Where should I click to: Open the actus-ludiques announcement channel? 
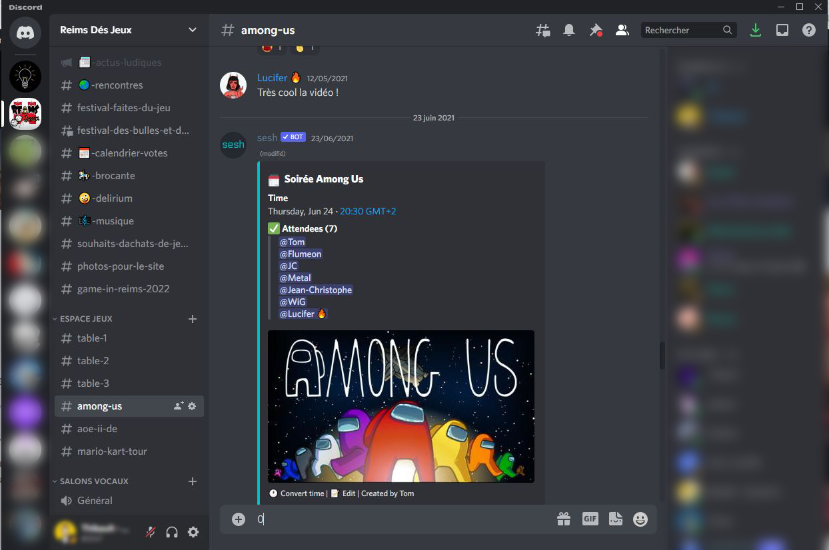click(x=129, y=63)
